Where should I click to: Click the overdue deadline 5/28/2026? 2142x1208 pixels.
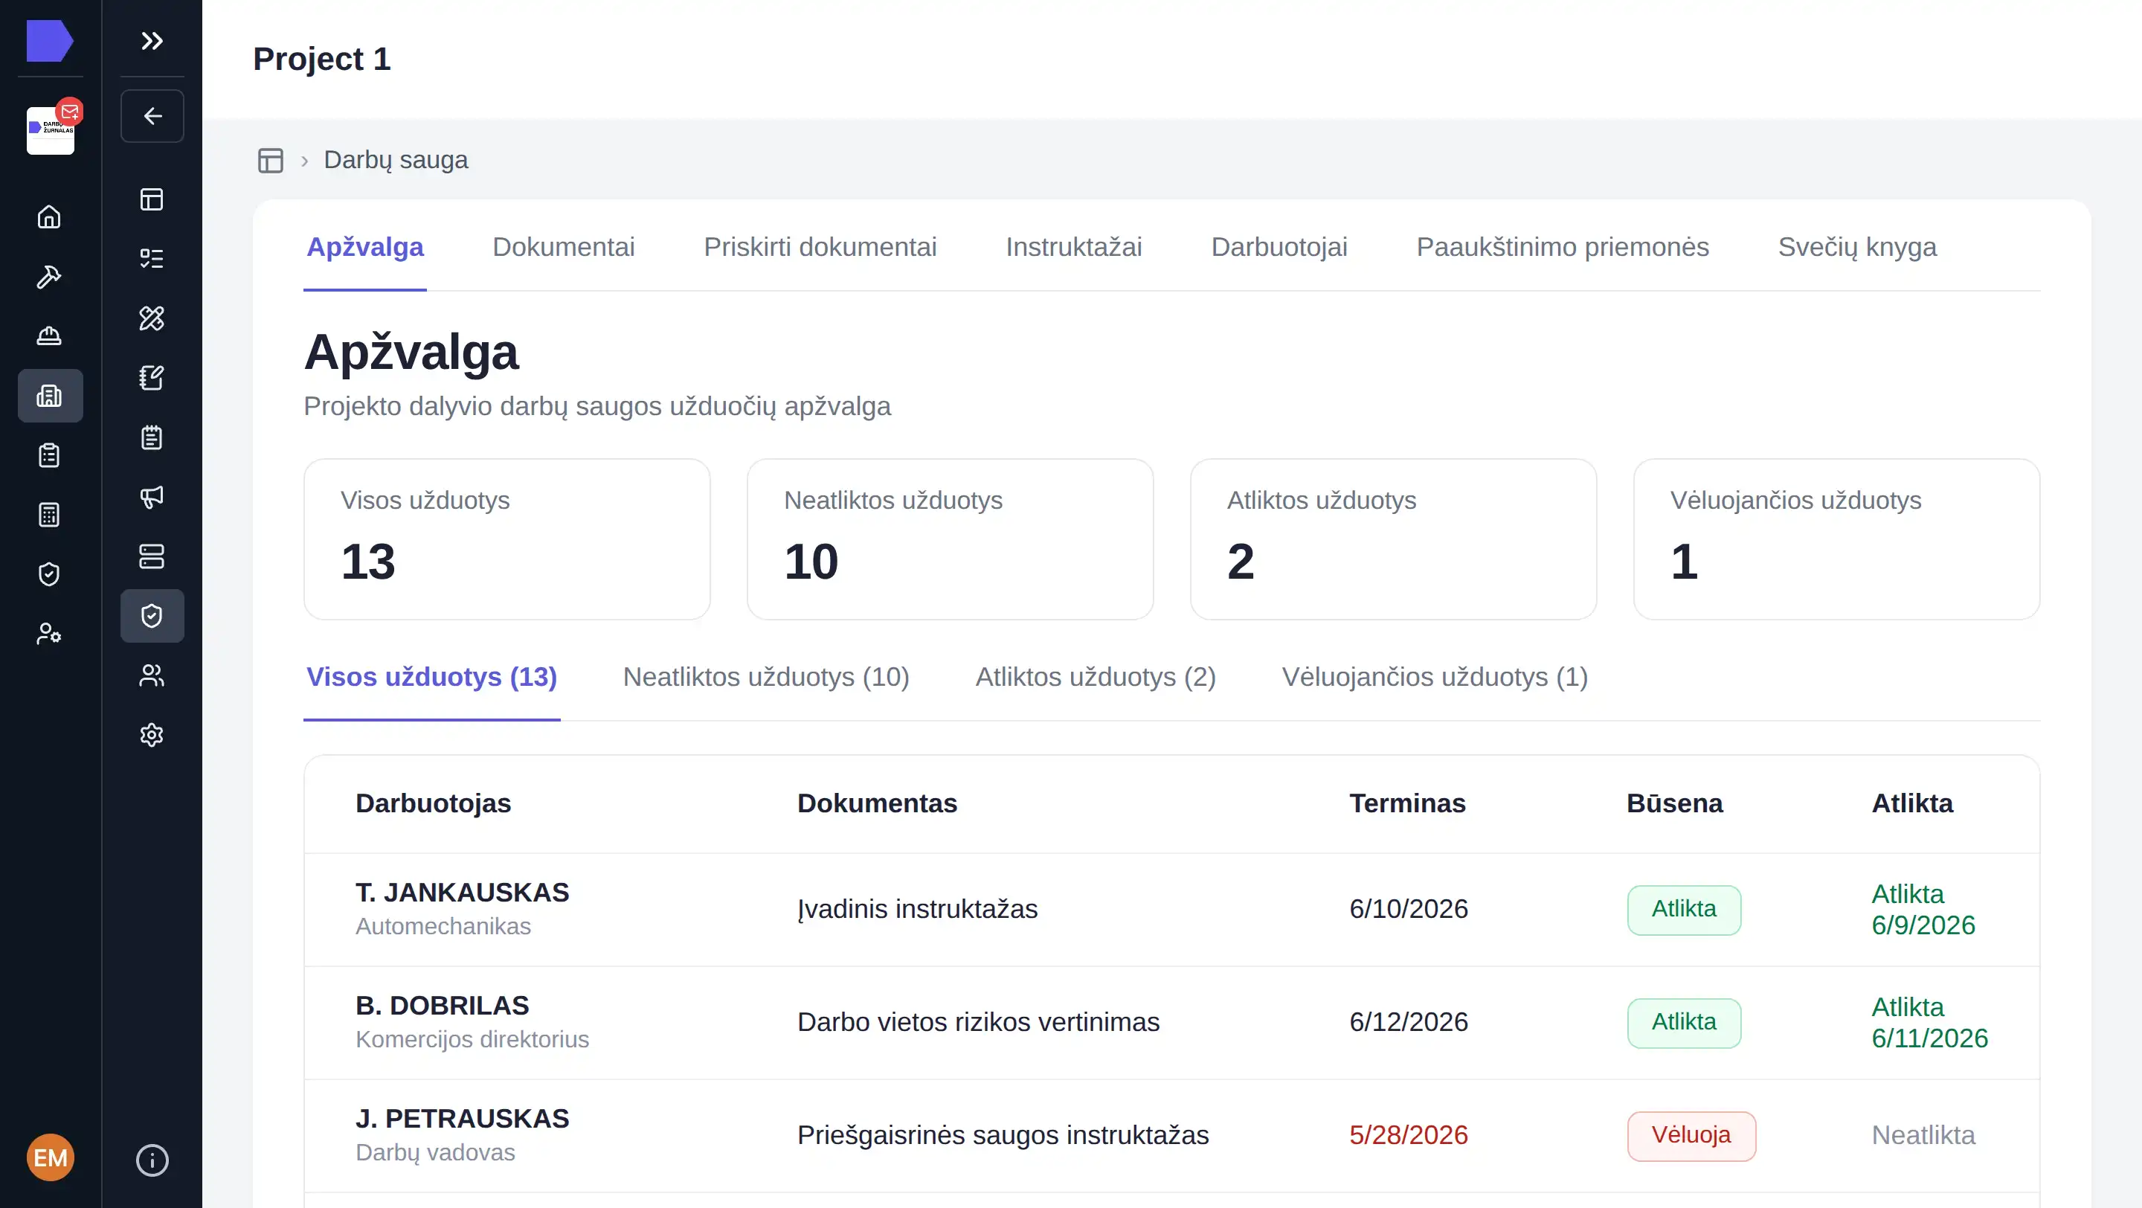point(1409,1135)
